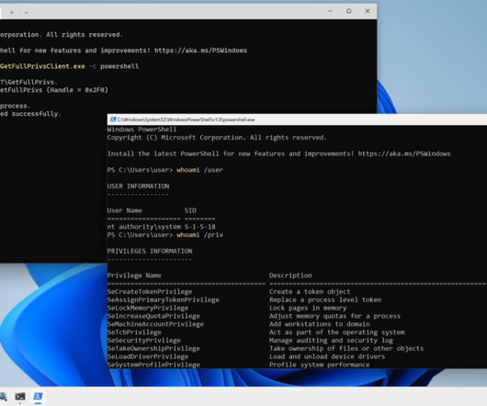The width and height of the screenshot is (487, 406).
Task: Click the SID value S-1-5-18
Action: pos(199,227)
